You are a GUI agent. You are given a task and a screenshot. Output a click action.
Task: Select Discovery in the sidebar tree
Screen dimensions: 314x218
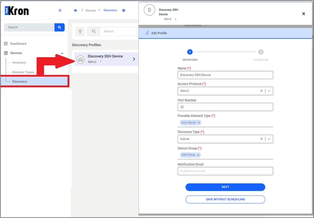click(x=34, y=82)
